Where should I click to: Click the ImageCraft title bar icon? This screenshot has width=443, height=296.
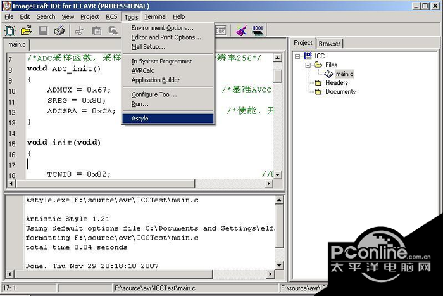(x=7, y=6)
